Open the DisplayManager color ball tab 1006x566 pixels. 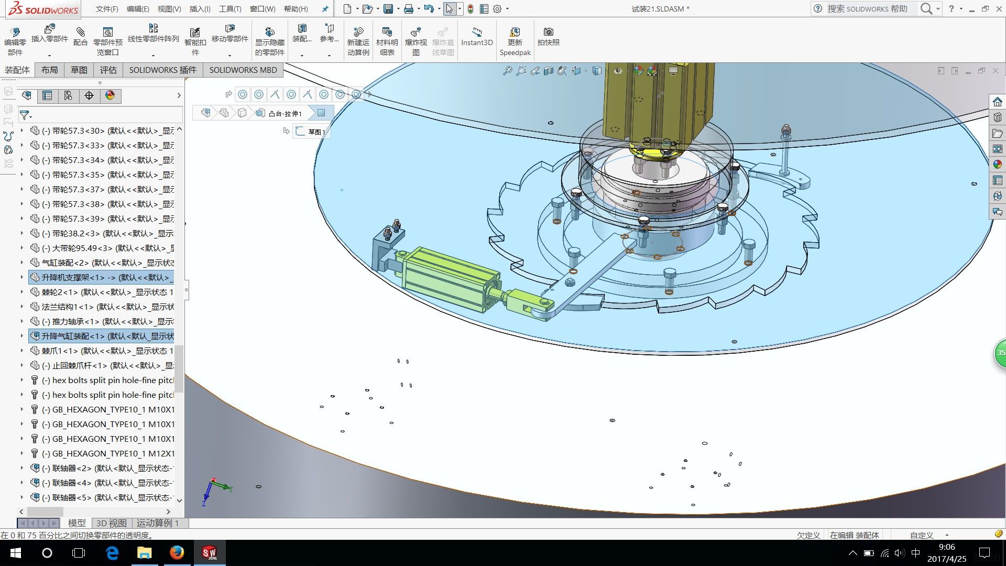110,95
